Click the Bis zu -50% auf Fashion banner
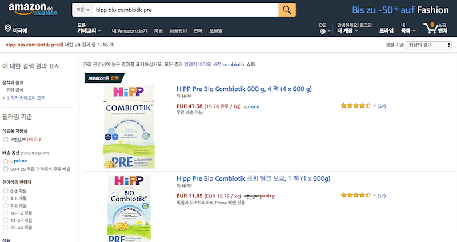This screenshot has width=457, height=242. coord(400,10)
